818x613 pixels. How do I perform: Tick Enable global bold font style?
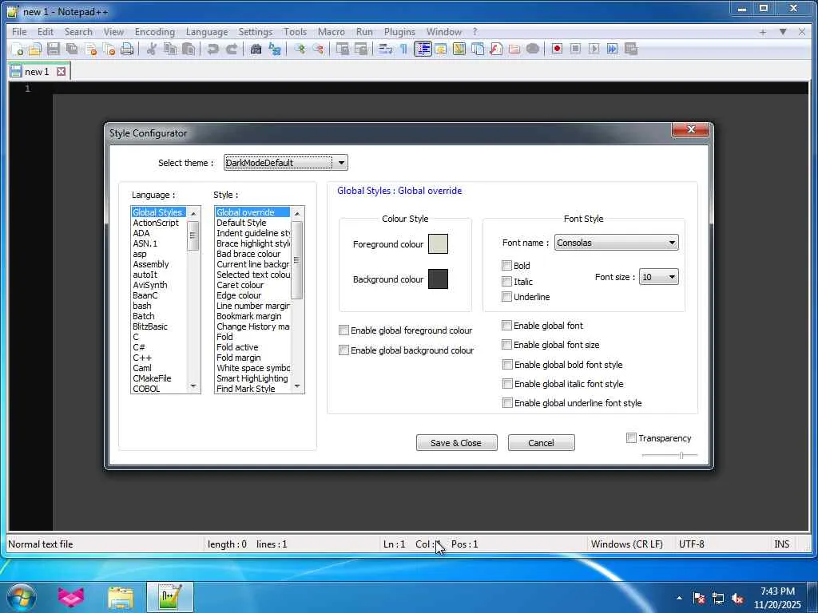tap(507, 364)
